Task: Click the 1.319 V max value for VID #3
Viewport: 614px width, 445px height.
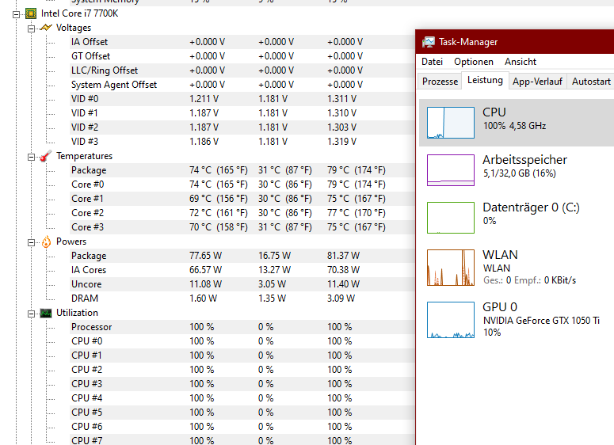Action: (341, 142)
